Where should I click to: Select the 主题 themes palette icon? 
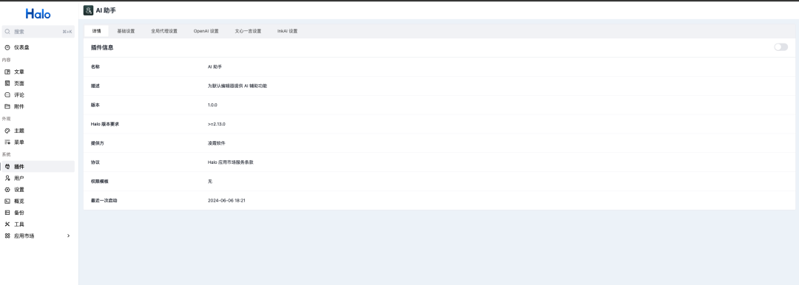7,131
